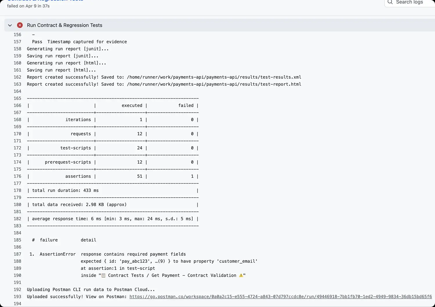
Task: Click the 'assertions' table row label
Action: click(78, 176)
